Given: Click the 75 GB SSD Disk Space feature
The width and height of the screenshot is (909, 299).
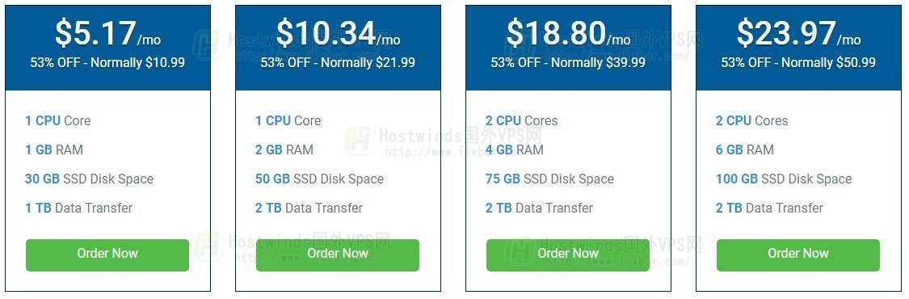Looking at the screenshot, I should (549, 179).
